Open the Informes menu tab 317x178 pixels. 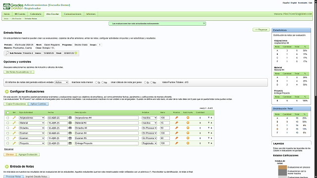91,14
